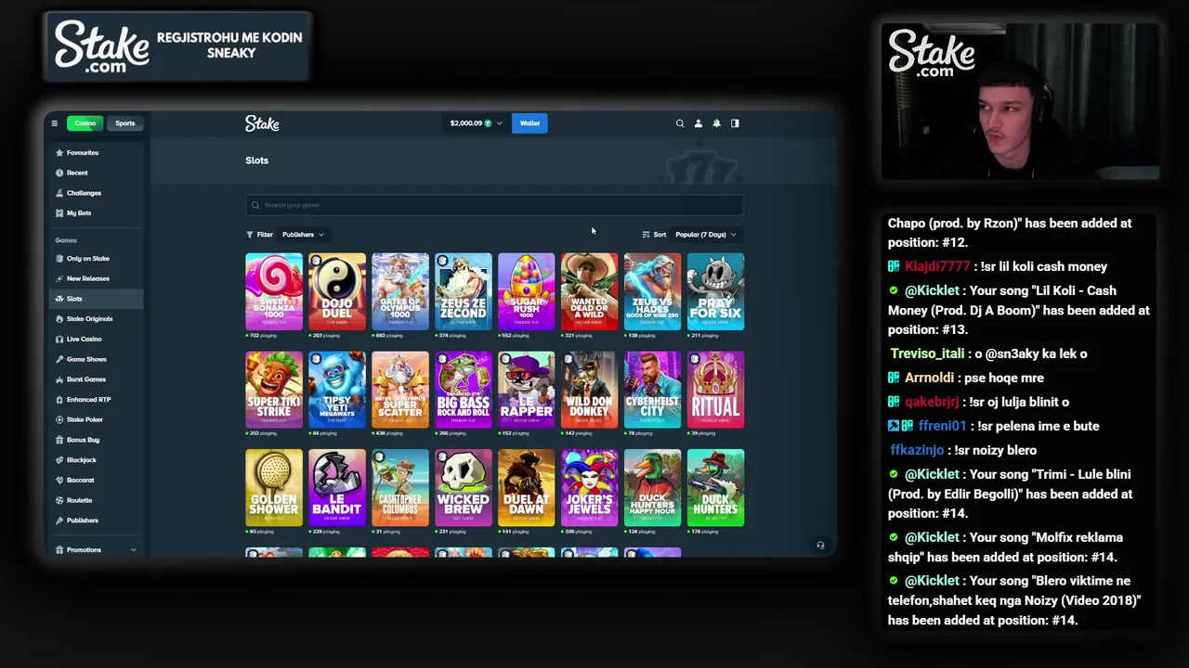Click the Burst Games icon
Image resolution: width=1189 pixels, height=668 pixels.
59,379
